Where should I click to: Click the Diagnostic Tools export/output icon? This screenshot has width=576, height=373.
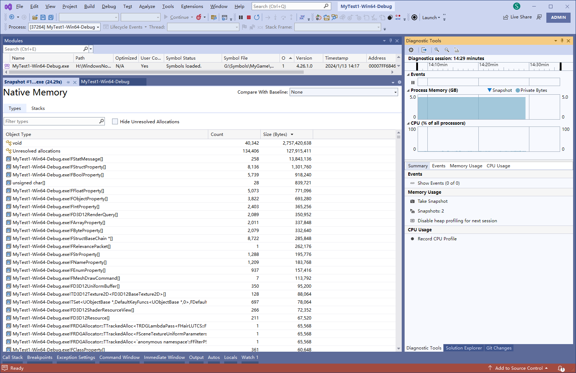pos(424,50)
